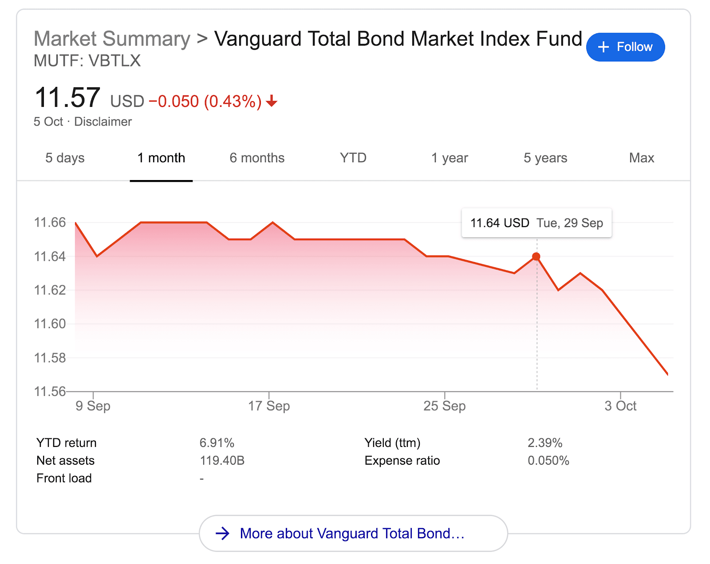Click the 9 Sep axis marker
The image size is (710, 564).
[93, 406]
